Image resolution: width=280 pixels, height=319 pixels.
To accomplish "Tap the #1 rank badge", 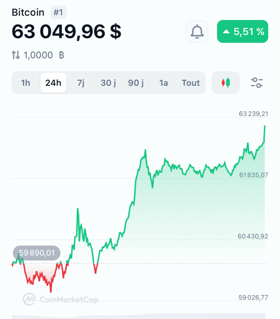I will coord(58,12).
